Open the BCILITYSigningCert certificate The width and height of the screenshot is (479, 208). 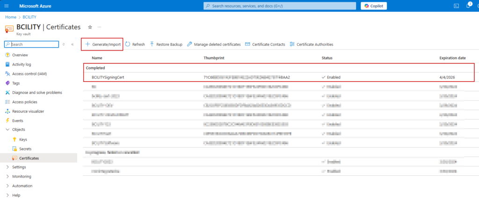coord(108,77)
